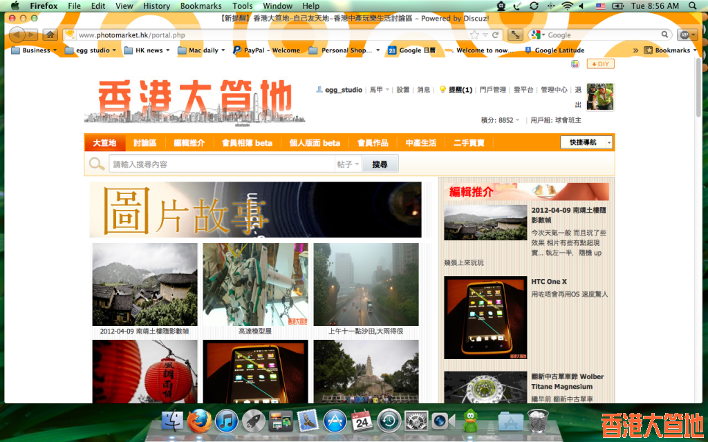
Task: Open the PayPal - Welcome bookmark
Action: 266,50
